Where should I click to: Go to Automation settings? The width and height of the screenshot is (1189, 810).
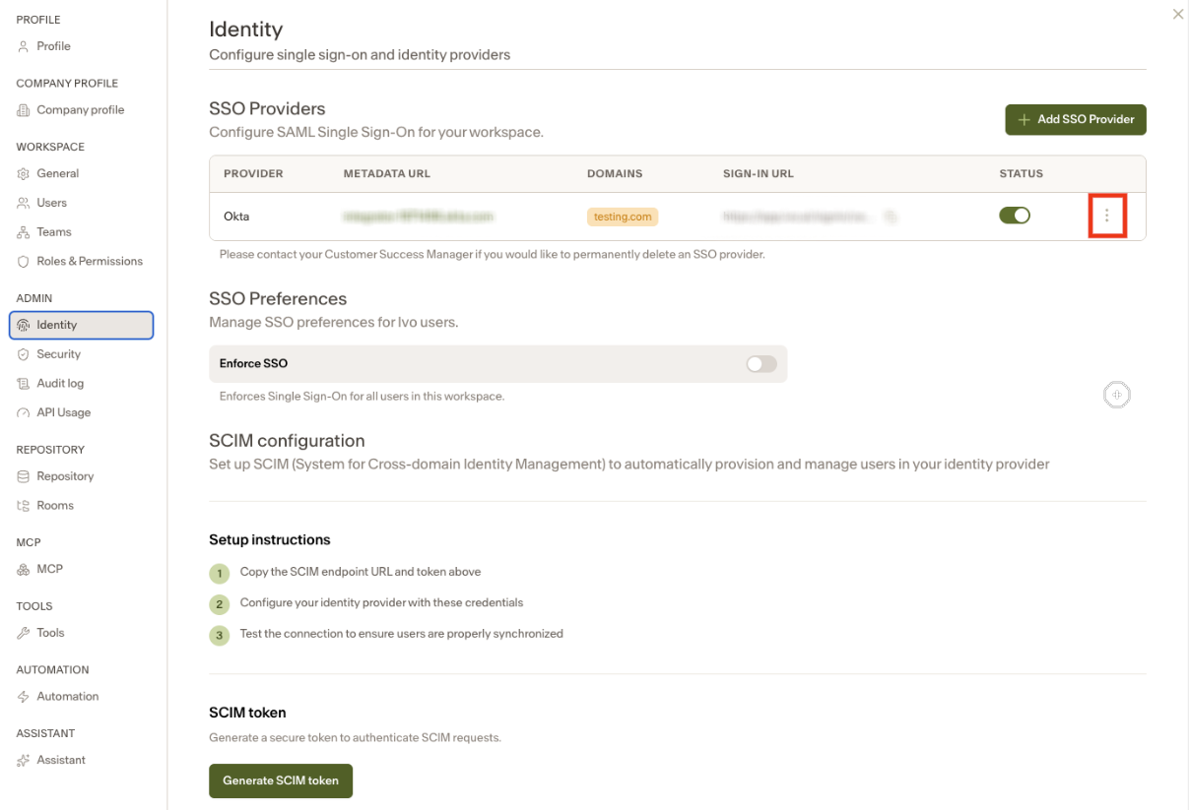(x=67, y=697)
